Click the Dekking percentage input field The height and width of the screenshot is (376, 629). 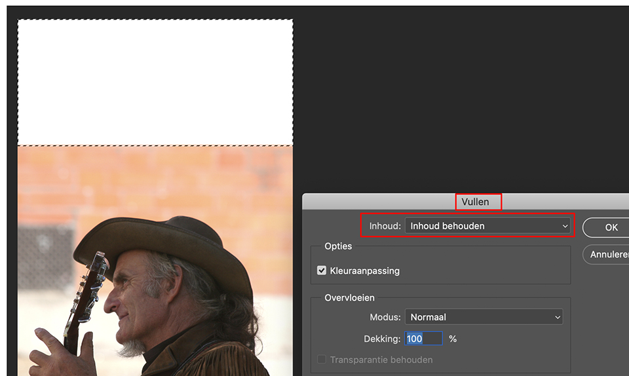point(423,339)
